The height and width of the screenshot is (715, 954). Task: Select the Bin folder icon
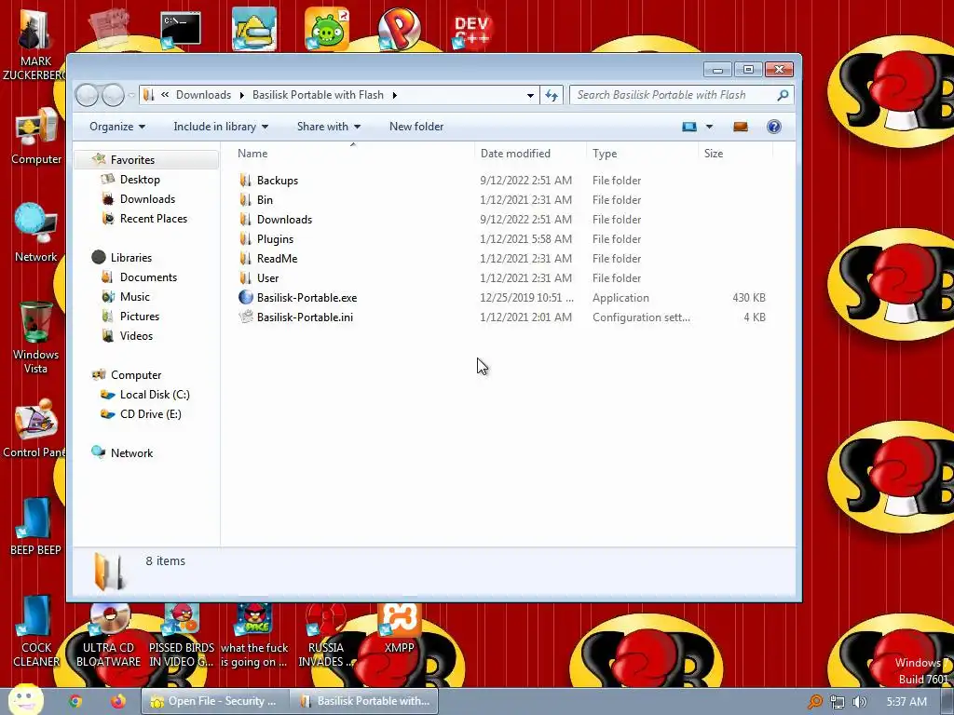[x=245, y=200]
